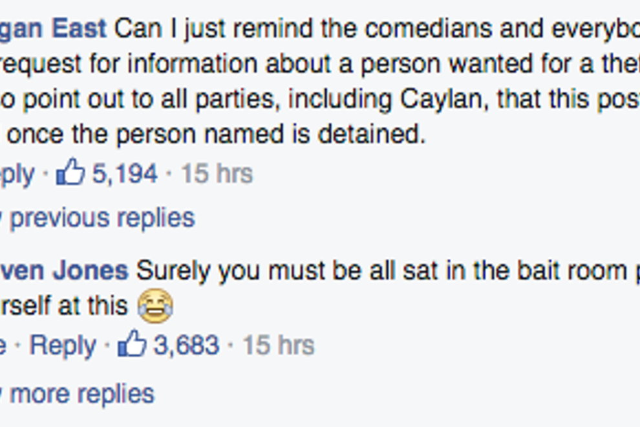The width and height of the screenshot is (640, 427).
Task: Expand the more replies thread
Action: pyautogui.click(x=81, y=393)
